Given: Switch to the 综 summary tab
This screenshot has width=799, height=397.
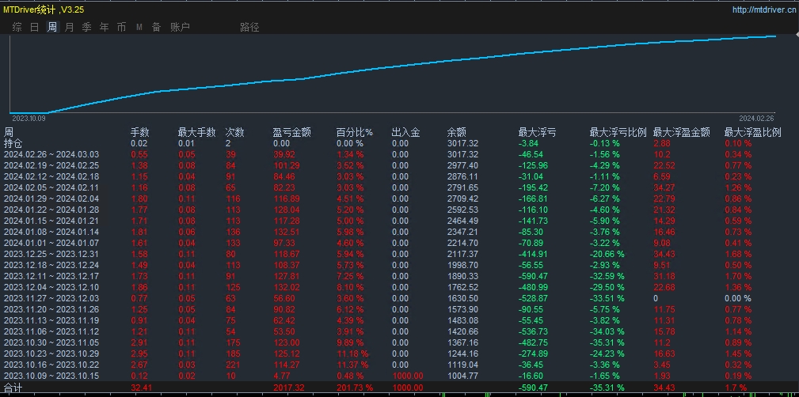Looking at the screenshot, I should [17, 27].
